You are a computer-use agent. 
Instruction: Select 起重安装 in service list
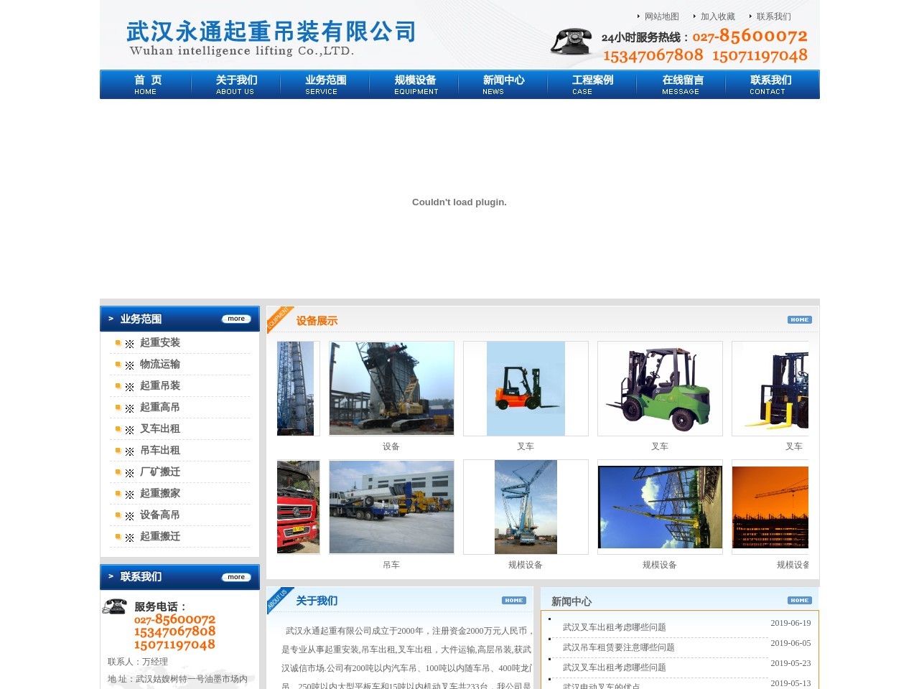tap(159, 342)
